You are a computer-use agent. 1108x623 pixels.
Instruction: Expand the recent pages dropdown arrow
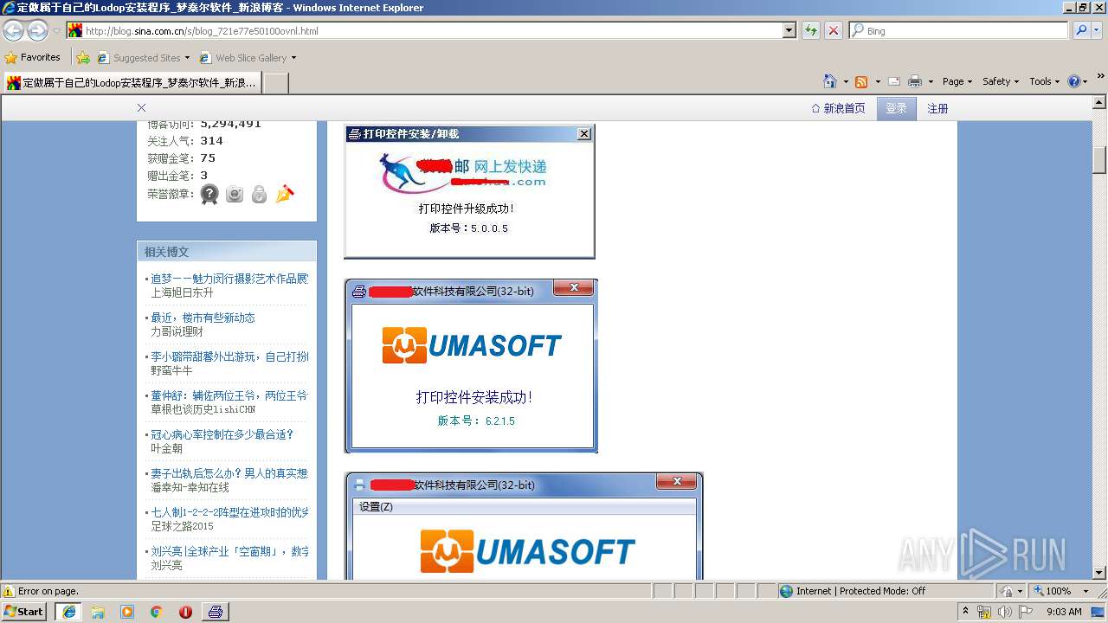point(56,30)
